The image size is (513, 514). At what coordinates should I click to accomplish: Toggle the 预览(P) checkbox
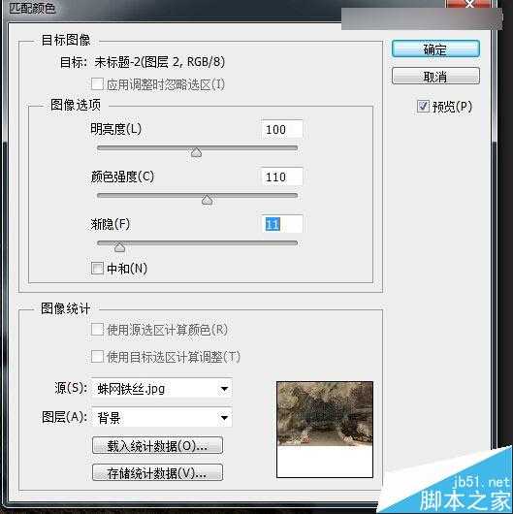(x=423, y=107)
